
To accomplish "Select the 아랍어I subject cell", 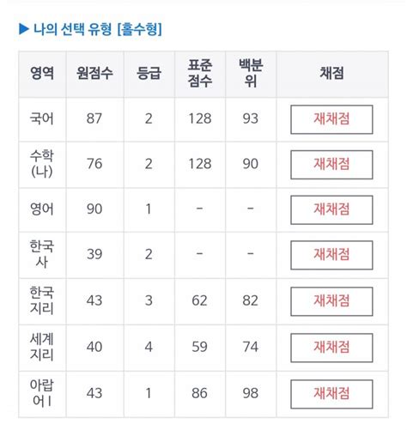I will (x=42, y=394).
